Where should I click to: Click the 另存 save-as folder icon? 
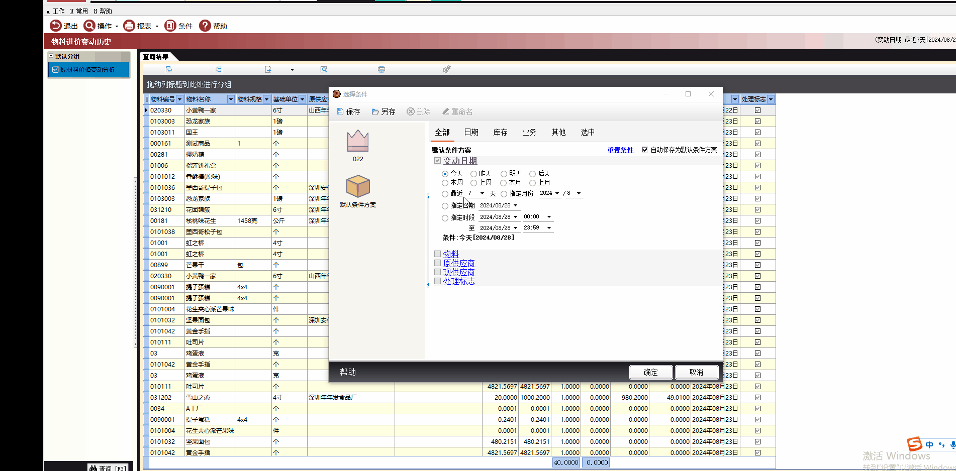point(375,111)
